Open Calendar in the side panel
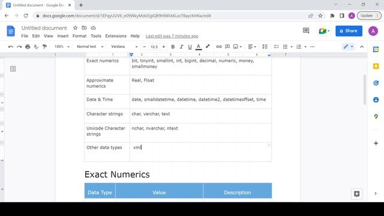This screenshot has height=216, width=384. 376,50
